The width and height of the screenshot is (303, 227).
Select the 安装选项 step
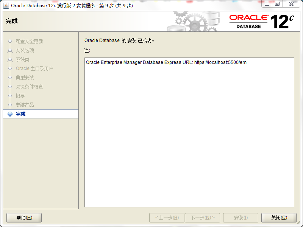pos(25,50)
